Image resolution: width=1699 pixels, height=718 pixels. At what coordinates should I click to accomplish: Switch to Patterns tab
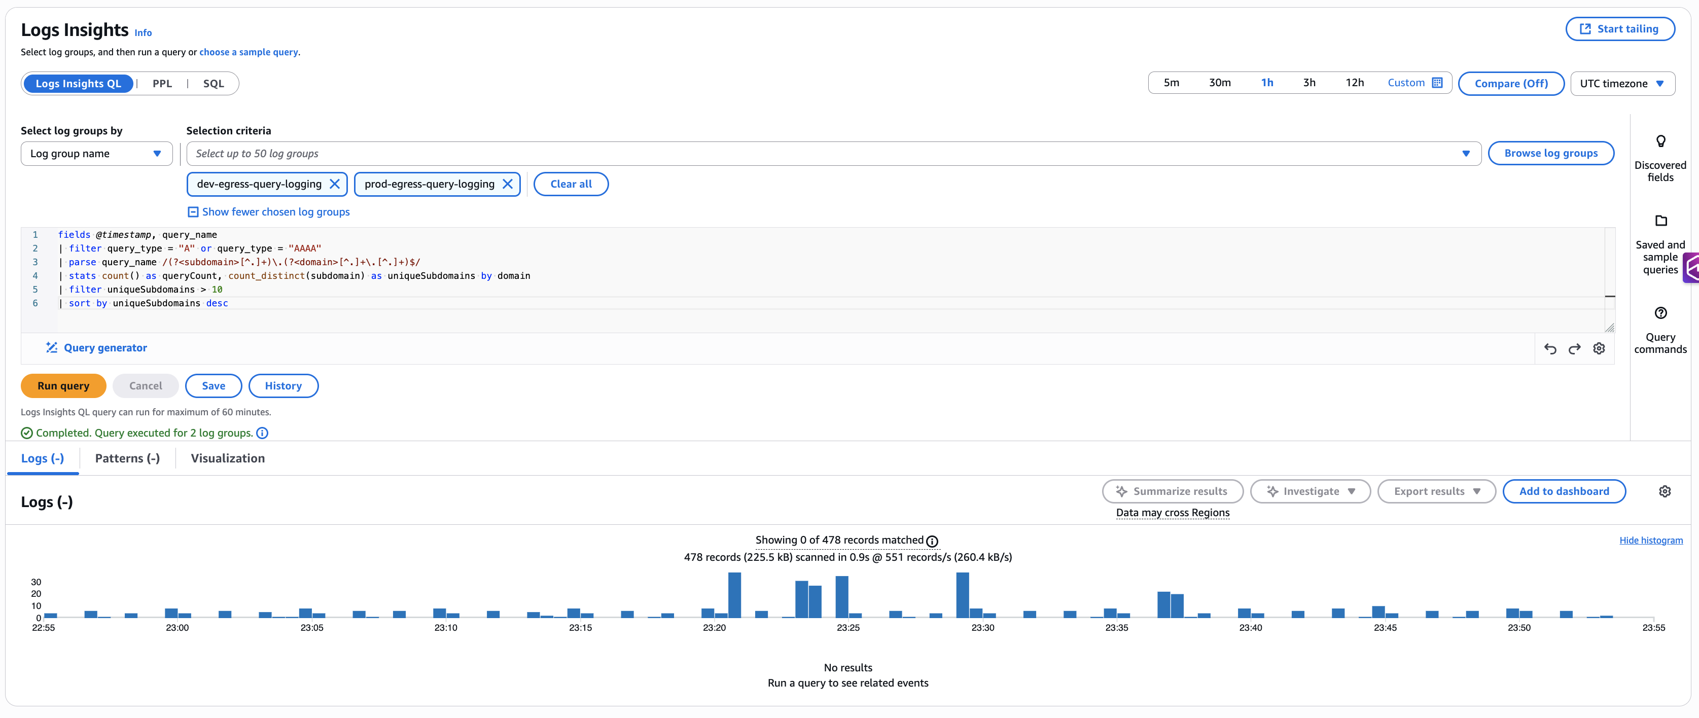click(x=127, y=459)
